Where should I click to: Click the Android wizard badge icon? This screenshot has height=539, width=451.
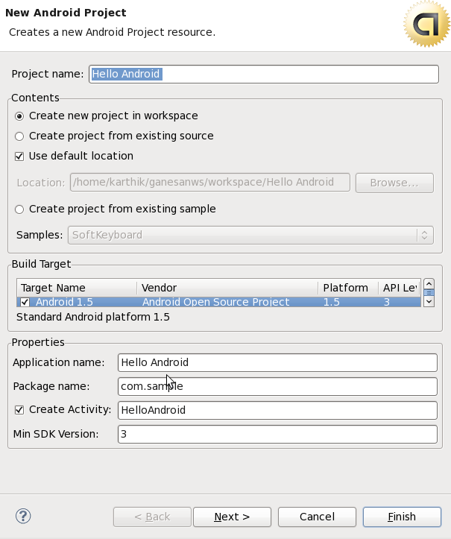(426, 25)
